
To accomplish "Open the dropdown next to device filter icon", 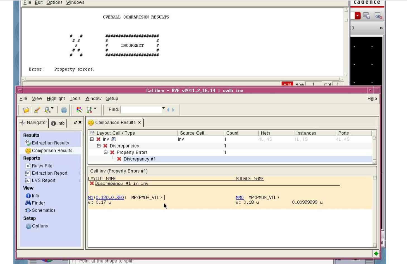I will point(95,108).
